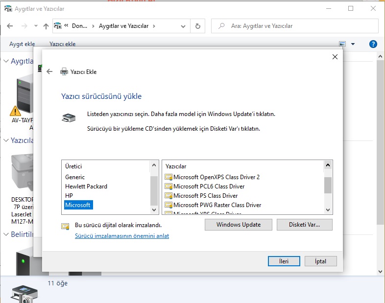
Task: Expand breadcrumb chevron after Aygıtlar ve Yazıcılar
Action: click(x=154, y=26)
